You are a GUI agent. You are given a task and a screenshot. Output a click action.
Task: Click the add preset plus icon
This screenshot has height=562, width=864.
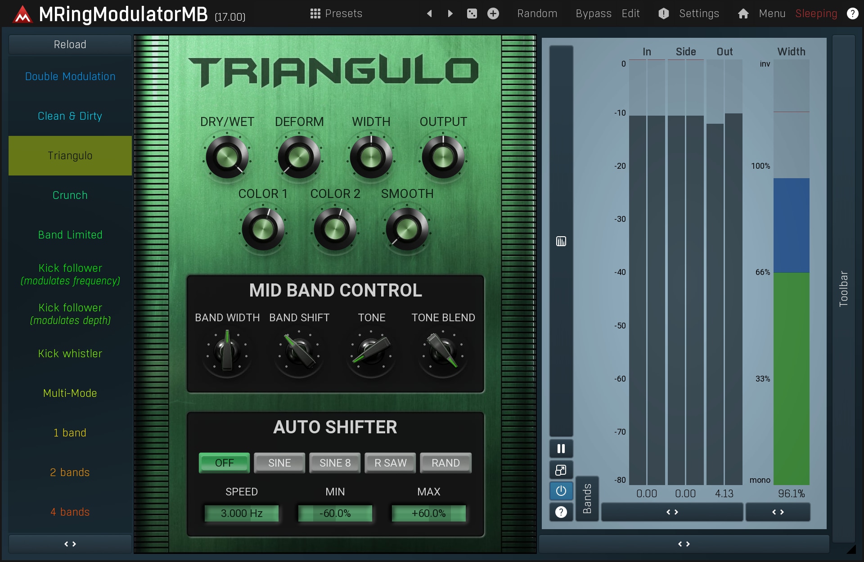(493, 13)
